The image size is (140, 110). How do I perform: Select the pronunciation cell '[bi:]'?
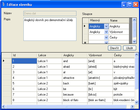100,89
